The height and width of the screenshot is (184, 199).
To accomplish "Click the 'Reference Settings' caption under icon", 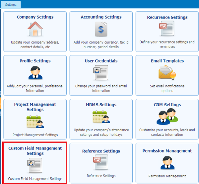I will [x=101, y=176].
